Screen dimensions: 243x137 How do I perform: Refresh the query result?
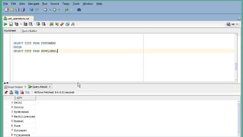[17, 92]
